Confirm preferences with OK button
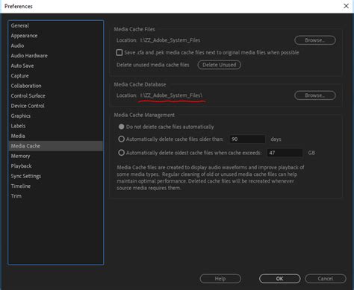 (279, 279)
